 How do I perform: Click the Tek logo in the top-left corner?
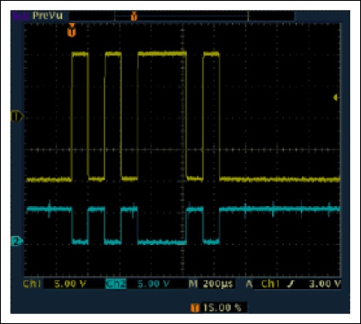[x=21, y=16]
